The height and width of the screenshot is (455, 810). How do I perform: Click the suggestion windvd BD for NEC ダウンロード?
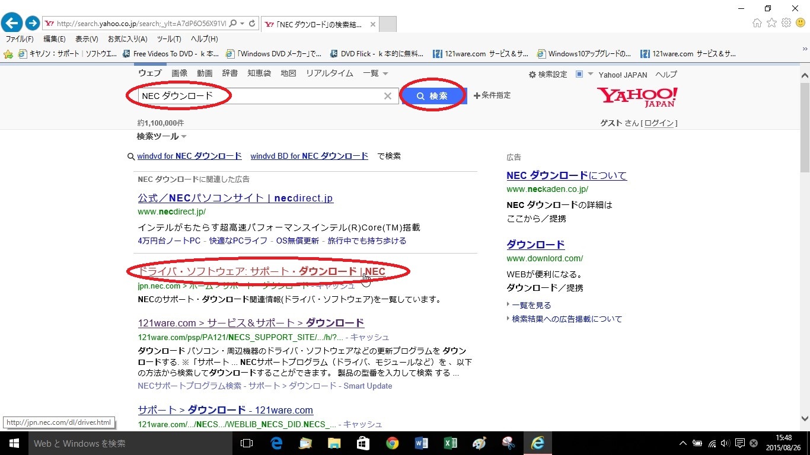310,156
